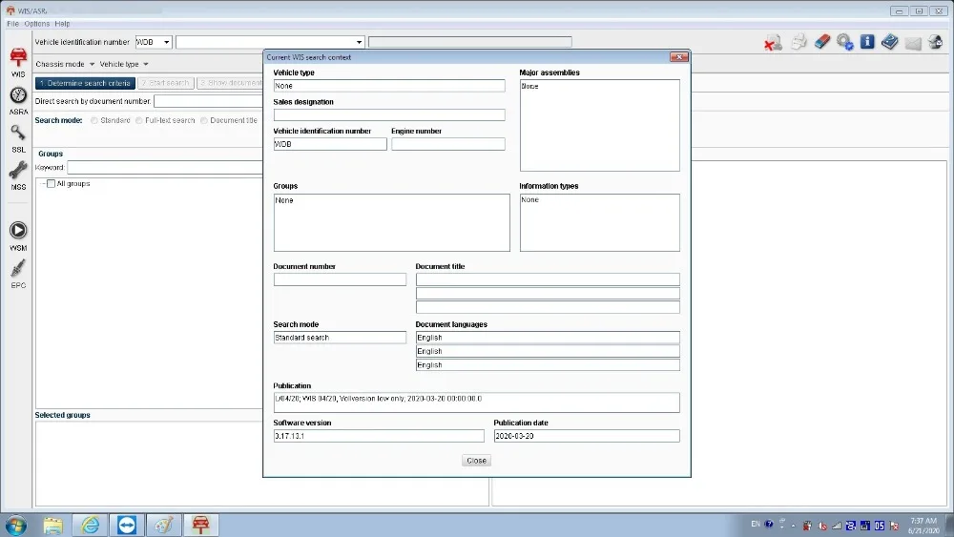Open the Chassis mode dropdown

65,64
